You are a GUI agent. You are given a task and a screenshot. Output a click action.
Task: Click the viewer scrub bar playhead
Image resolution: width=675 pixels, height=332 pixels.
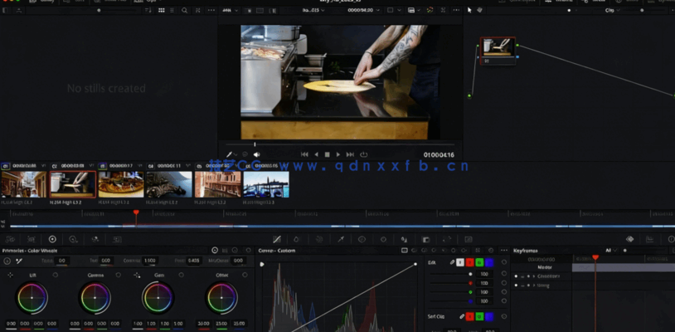[255, 144]
